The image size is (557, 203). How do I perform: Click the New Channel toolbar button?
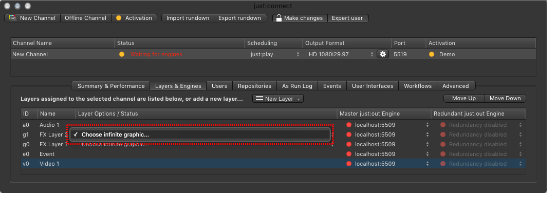(x=32, y=18)
